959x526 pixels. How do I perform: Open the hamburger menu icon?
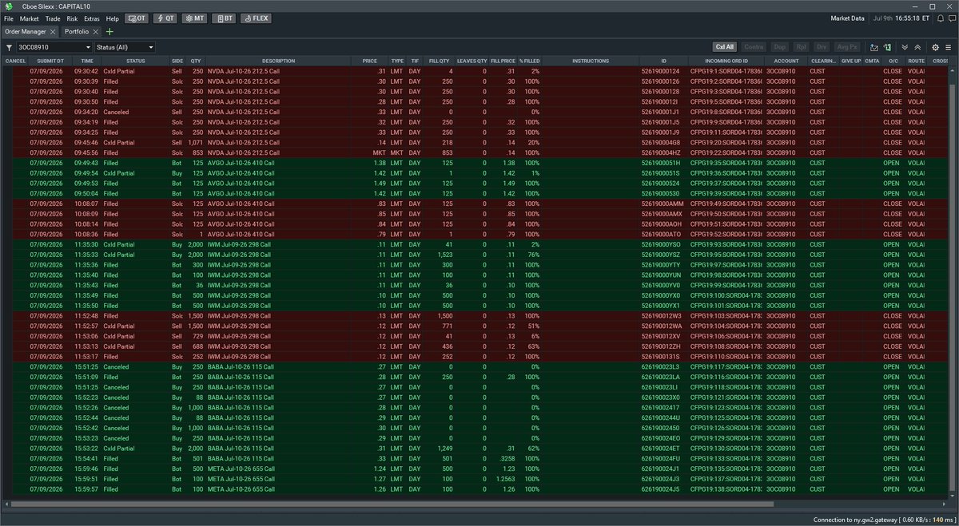[x=949, y=47]
